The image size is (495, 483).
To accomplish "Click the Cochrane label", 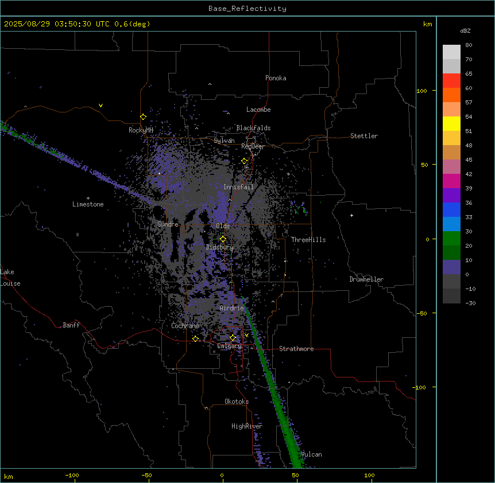I will tap(185, 326).
